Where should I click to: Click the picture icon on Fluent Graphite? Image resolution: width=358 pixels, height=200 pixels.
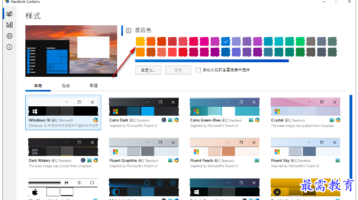(170, 160)
